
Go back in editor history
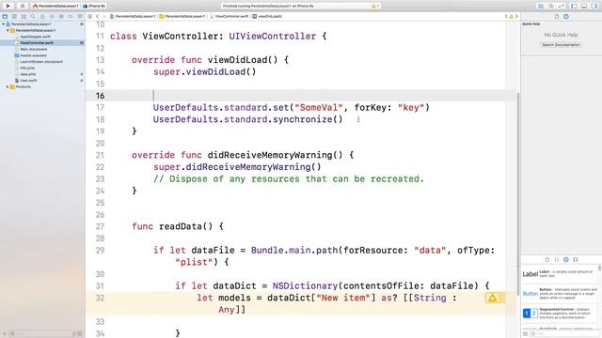[x=98, y=17]
